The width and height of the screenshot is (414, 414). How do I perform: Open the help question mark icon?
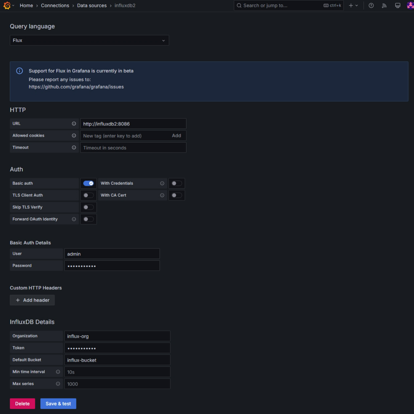(x=371, y=5)
